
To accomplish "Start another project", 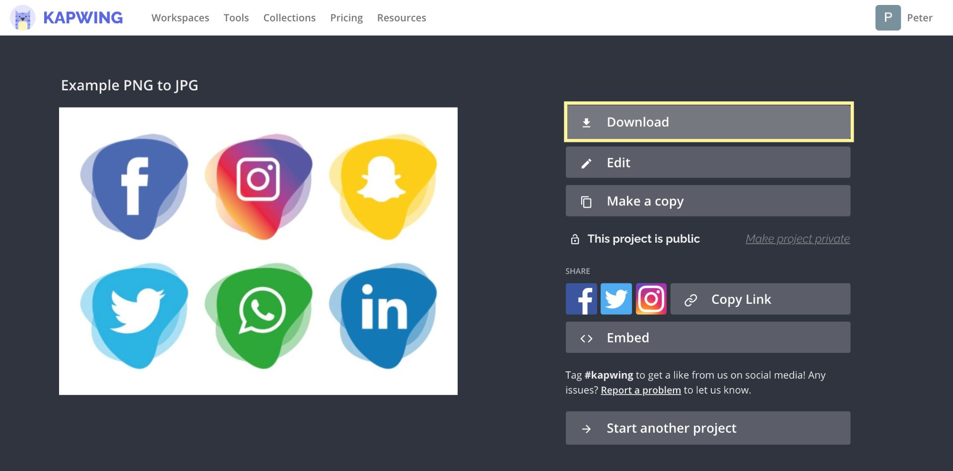I will [x=707, y=428].
